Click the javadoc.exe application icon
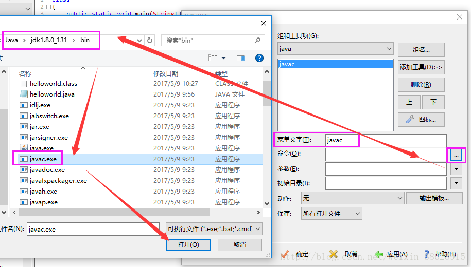Screen dimensions: 471x267 coord(24,169)
